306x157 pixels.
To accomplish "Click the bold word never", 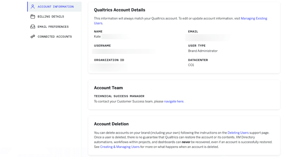I will point(186,142).
